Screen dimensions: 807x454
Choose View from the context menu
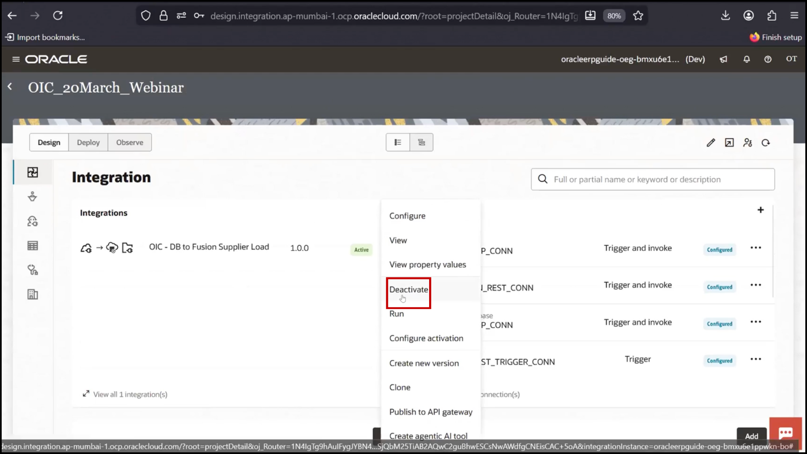[431, 240]
